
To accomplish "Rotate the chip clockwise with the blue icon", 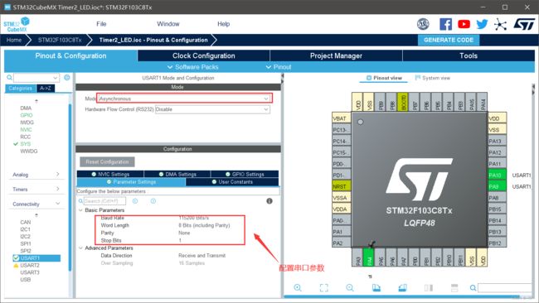I will point(376,287).
